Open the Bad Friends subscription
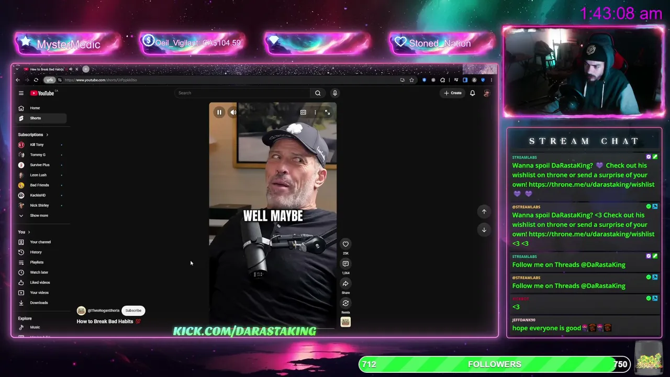Viewport: 670px width, 377px height. point(41,185)
